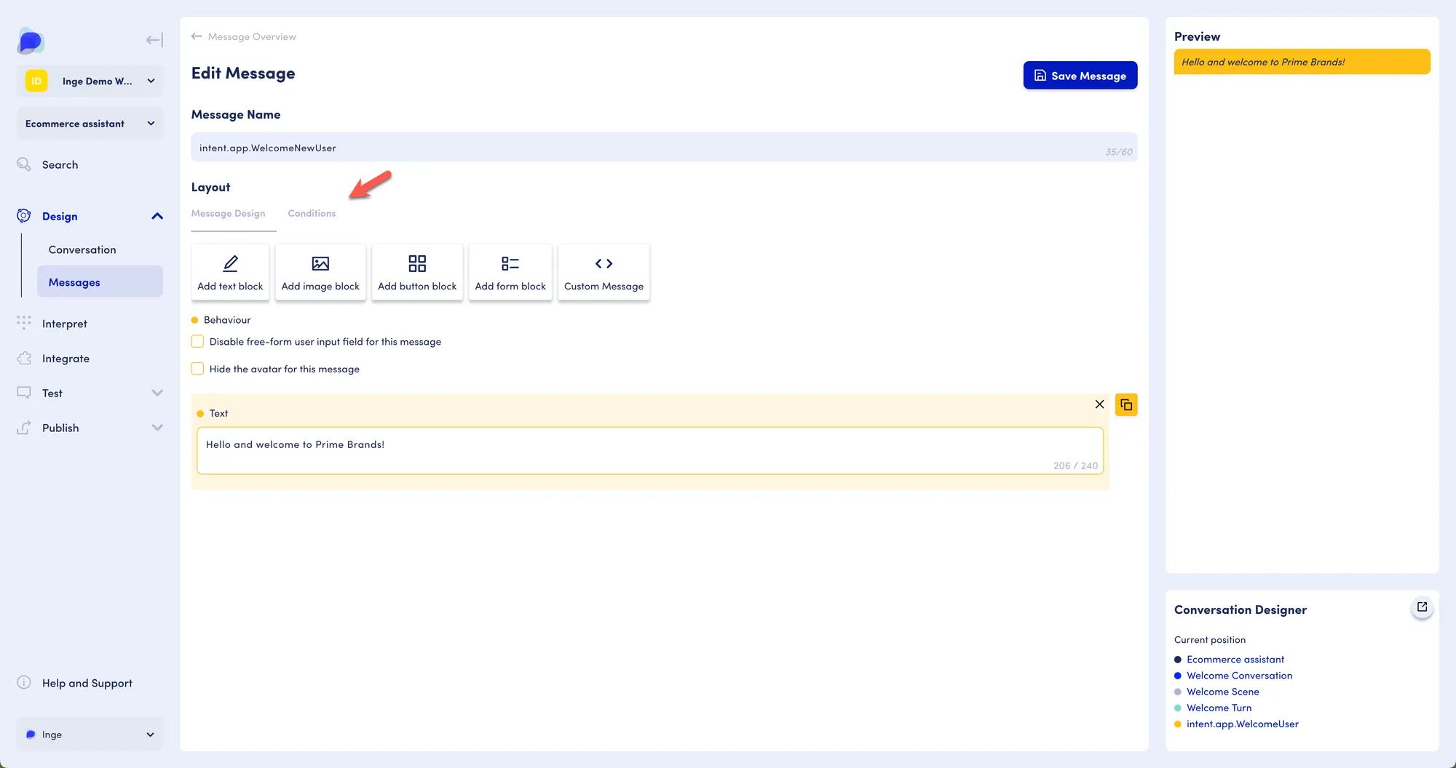Click the app logo in the sidebar
The image size is (1456, 768).
pyautogui.click(x=31, y=41)
